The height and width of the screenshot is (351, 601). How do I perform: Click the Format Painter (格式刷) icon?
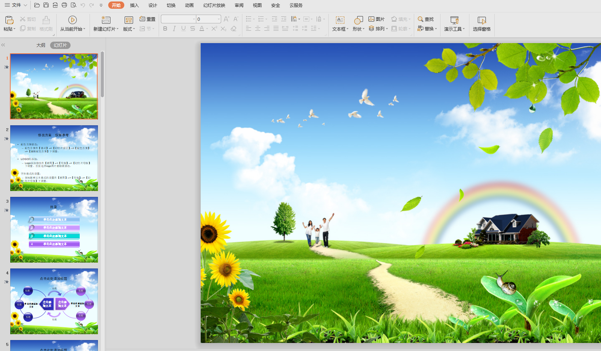(x=46, y=20)
